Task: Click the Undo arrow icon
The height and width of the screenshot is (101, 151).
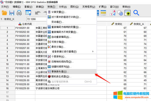Action: [x=38, y=13]
